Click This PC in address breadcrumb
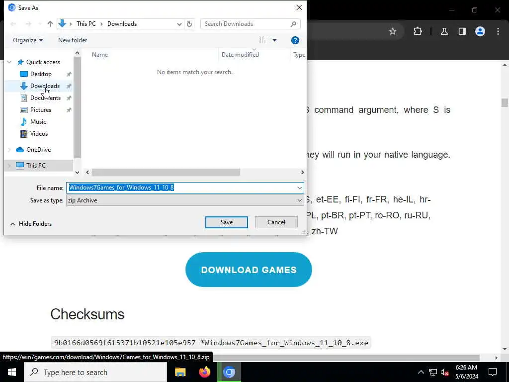Image resolution: width=509 pixels, height=382 pixels. click(86, 24)
